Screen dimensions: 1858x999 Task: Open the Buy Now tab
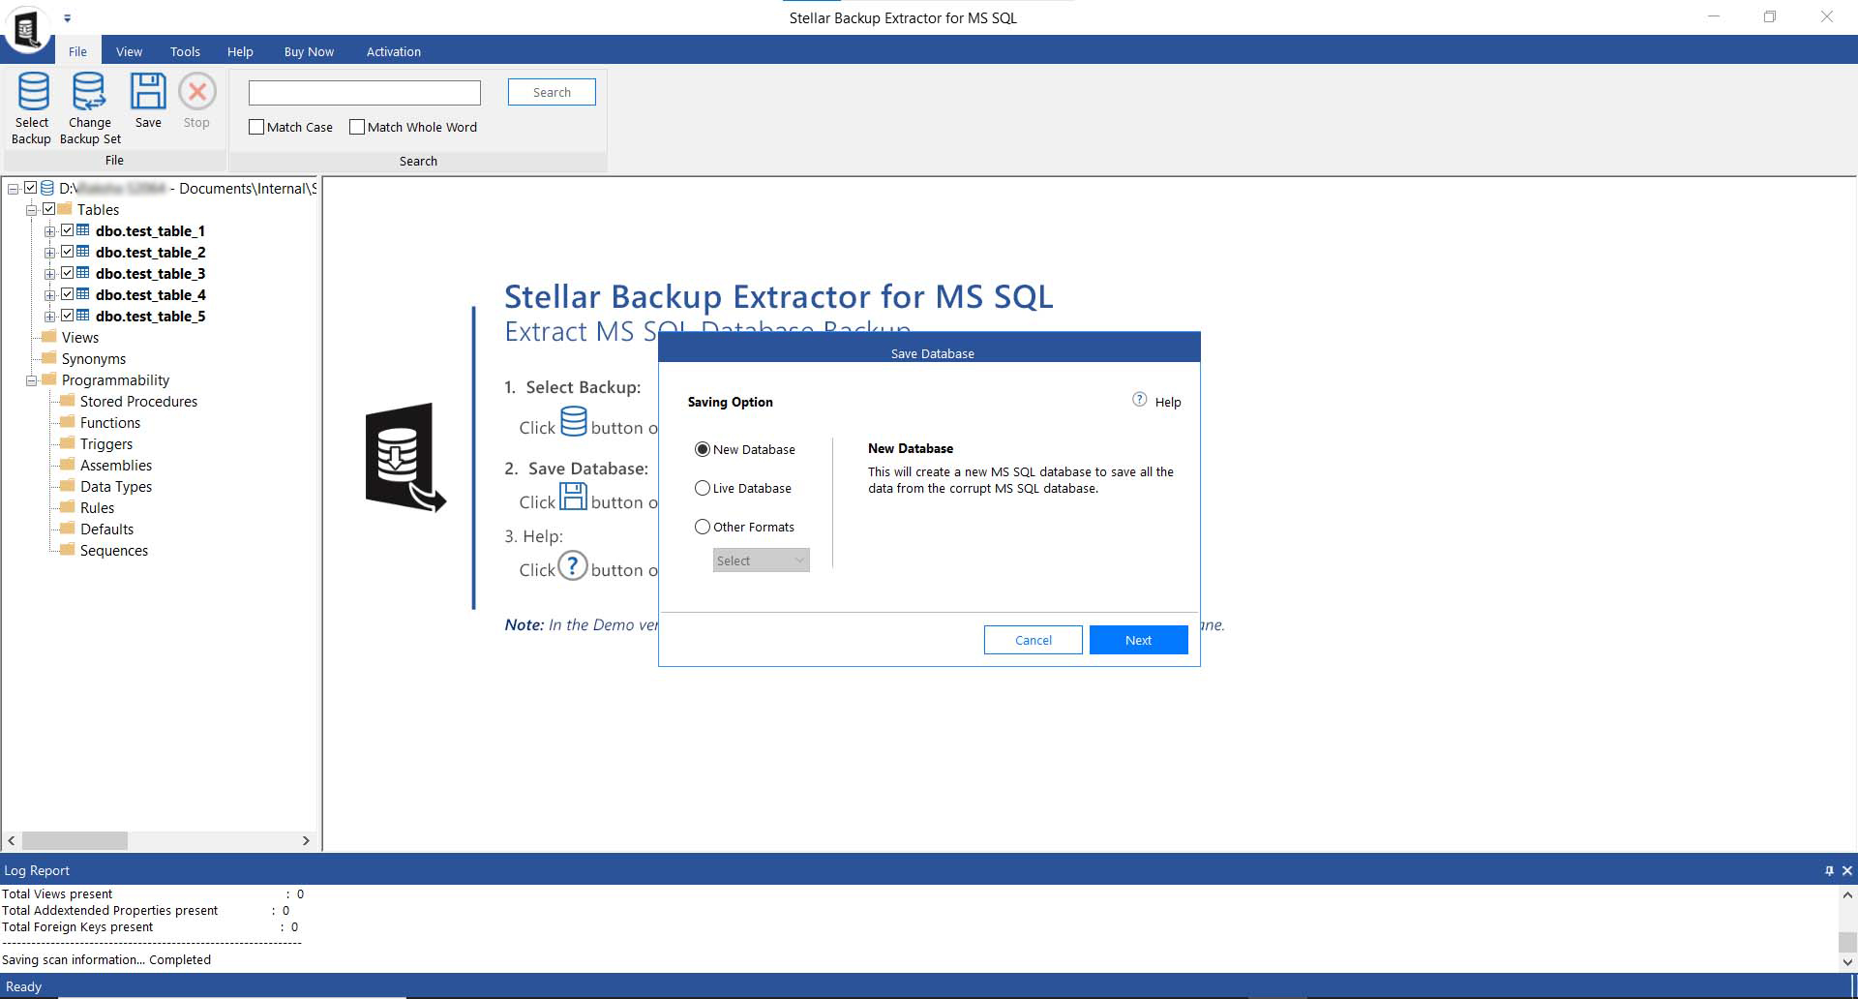point(309,51)
